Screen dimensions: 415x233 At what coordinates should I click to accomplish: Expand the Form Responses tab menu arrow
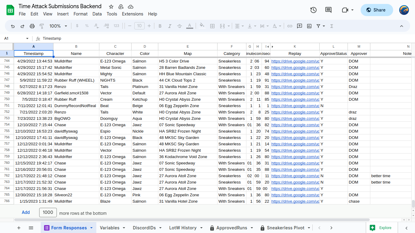coord(91,228)
